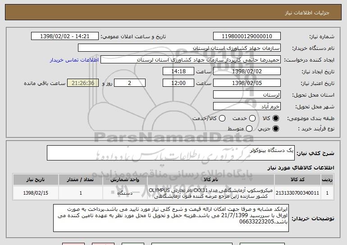Image resolution: width=347 pixels, height=245 pixels.
Task: Click the واحد شمارش column header
Action: [x=125, y=180]
